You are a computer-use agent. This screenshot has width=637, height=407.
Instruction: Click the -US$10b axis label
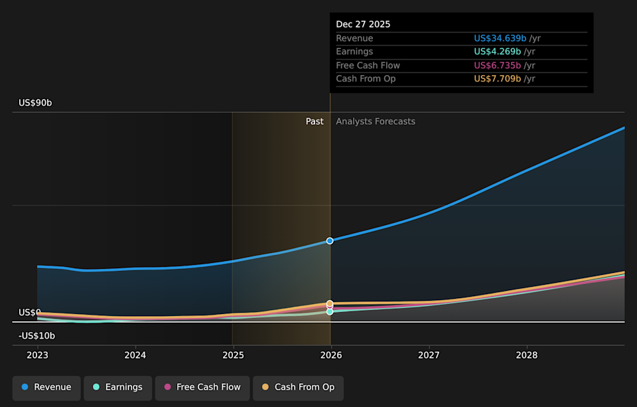pos(36,335)
